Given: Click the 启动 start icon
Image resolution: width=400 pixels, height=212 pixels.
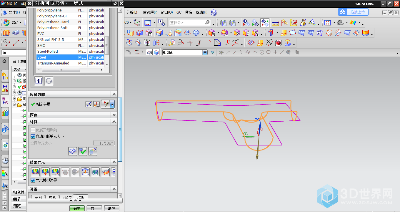Looking at the screenshot, I should tap(7, 22).
